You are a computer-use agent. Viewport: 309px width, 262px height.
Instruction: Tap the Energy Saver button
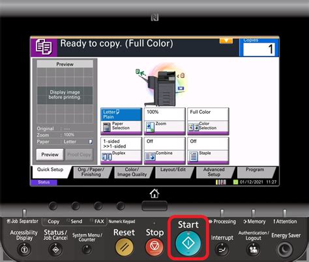(x=285, y=250)
